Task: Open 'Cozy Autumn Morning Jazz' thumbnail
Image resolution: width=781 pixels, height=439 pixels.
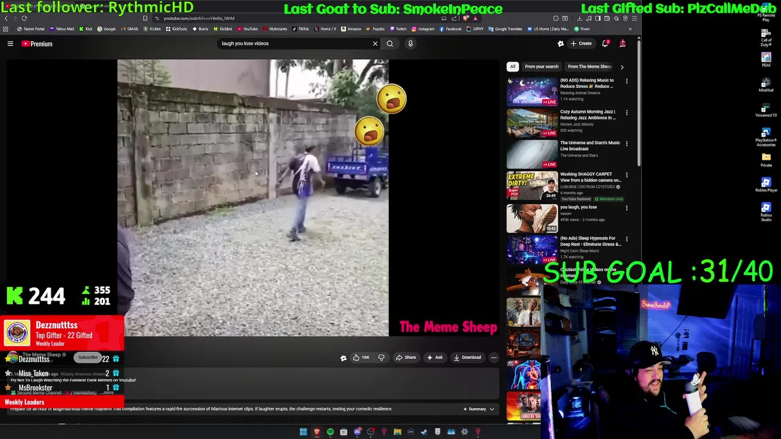Action: pos(532,123)
